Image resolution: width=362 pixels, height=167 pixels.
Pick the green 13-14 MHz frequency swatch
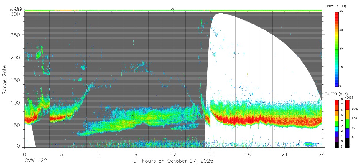tap(336, 124)
